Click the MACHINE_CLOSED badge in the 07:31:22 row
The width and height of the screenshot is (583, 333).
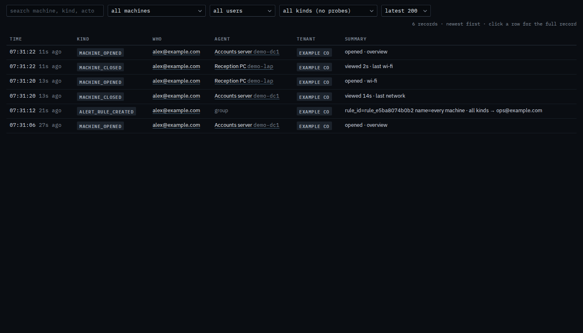[x=100, y=67]
